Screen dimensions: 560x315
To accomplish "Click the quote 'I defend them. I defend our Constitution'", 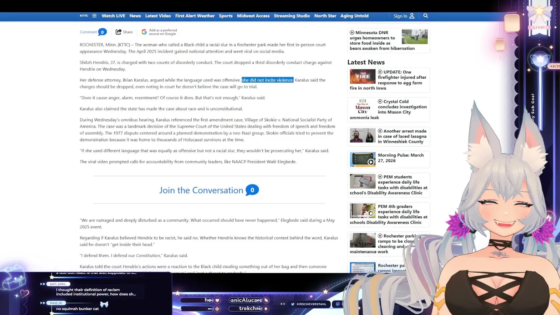I will pos(133,255).
